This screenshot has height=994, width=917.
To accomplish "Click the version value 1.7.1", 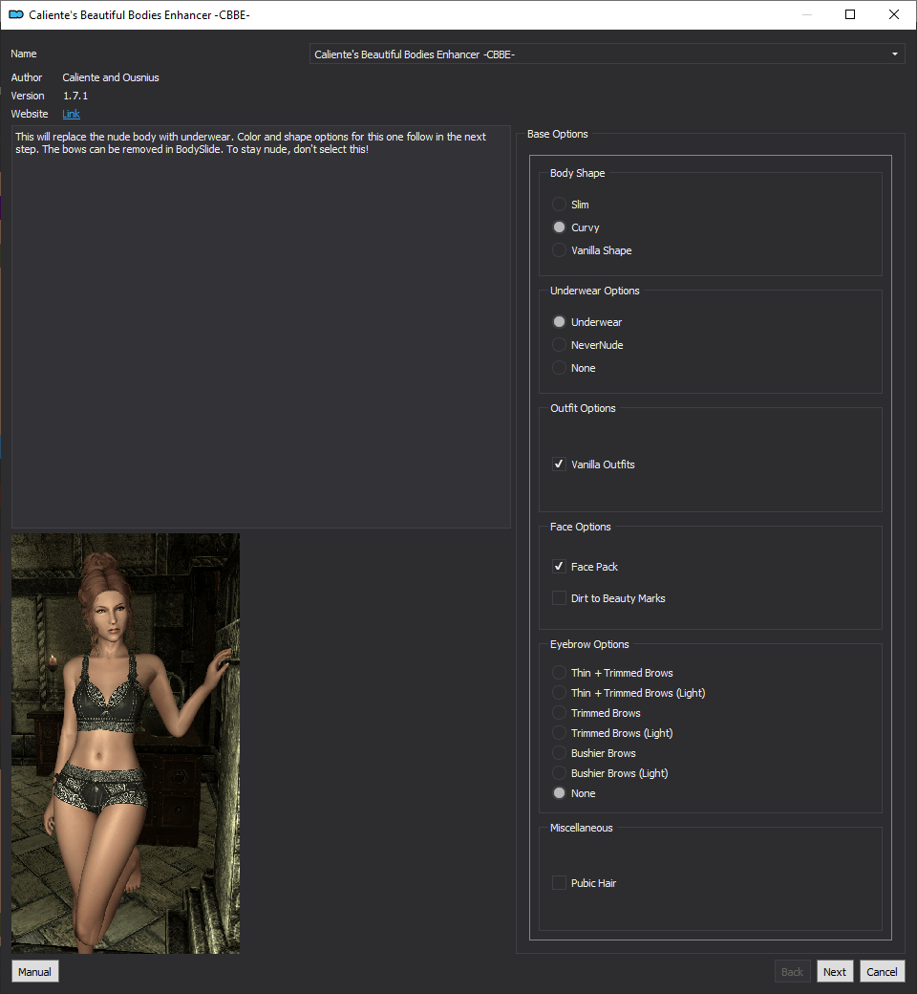I will [x=75, y=96].
